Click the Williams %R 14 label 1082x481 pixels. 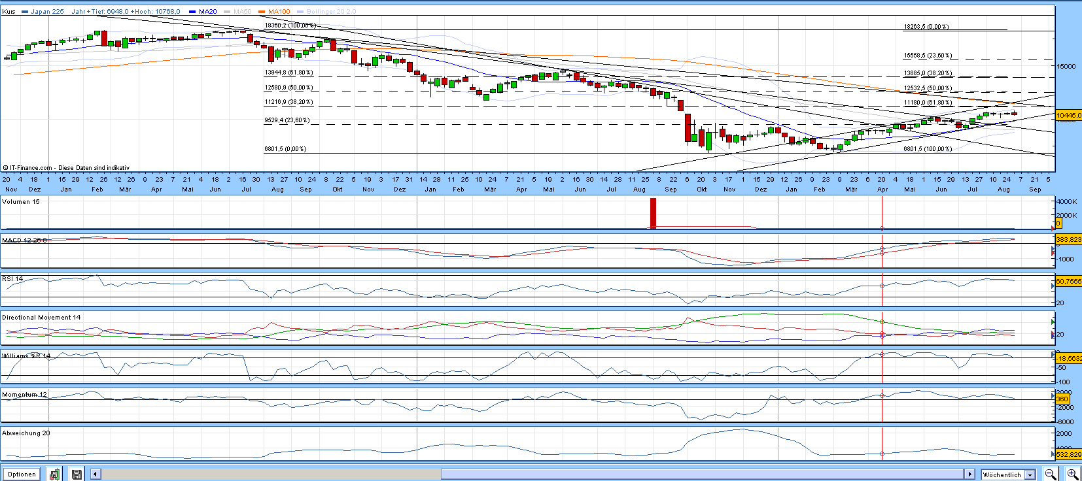pyautogui.click(x=26, y=356)
